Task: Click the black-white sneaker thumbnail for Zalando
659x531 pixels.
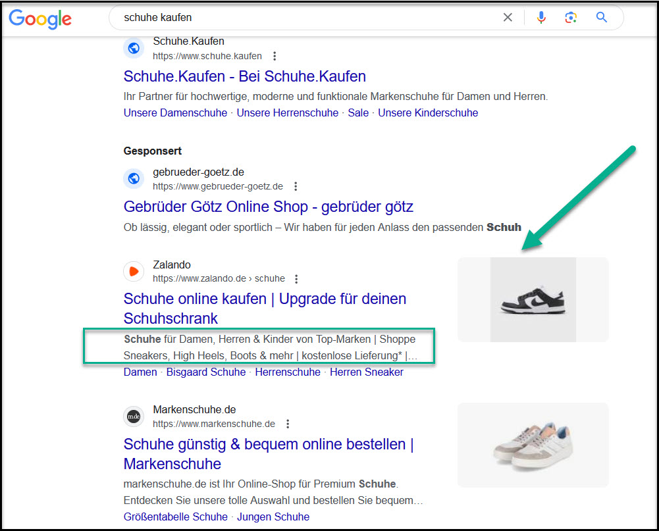Action: (x=533, y=299)
